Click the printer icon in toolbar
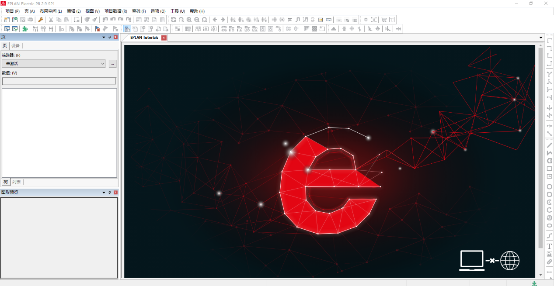554x286 pixels. coord(30,20)
